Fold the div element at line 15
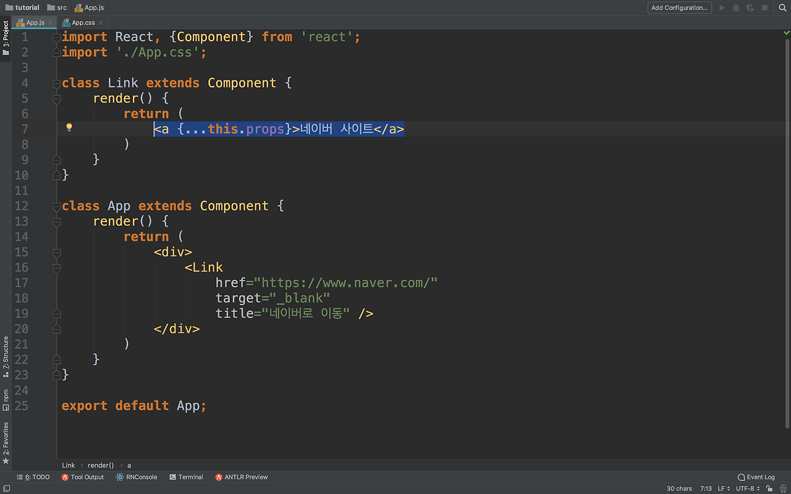 click(57, 253)
